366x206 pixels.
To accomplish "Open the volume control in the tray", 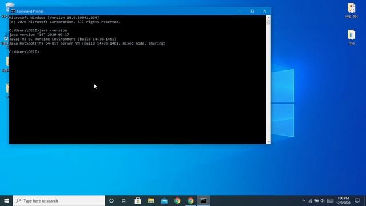I will pyautogui.click(x=323, y=201).
